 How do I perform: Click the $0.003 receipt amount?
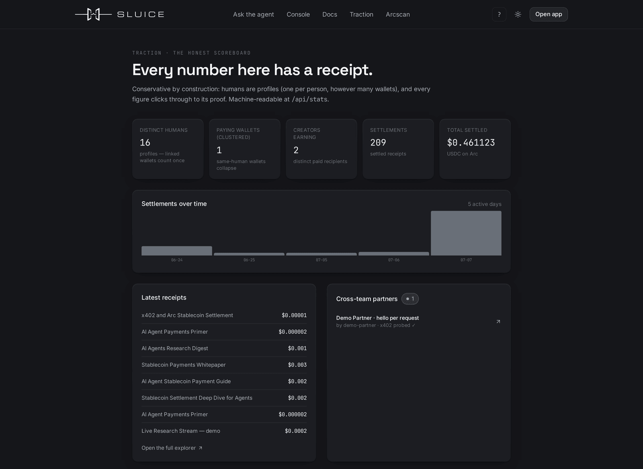pos(297,365)
